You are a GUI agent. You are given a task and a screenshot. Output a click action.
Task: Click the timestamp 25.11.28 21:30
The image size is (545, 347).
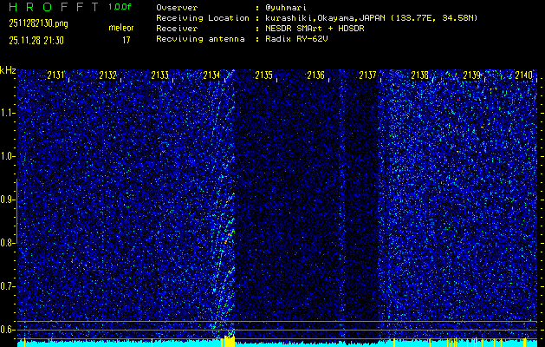(x=36, y=41)
